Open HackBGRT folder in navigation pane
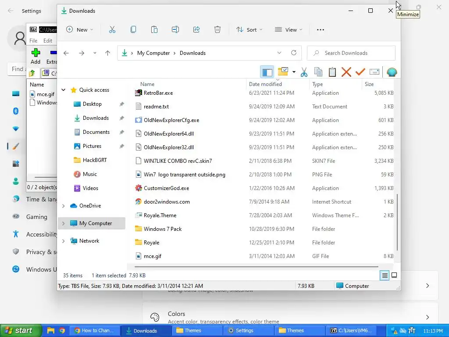This screenshot has width=449, height=337. tap(95, 160)
